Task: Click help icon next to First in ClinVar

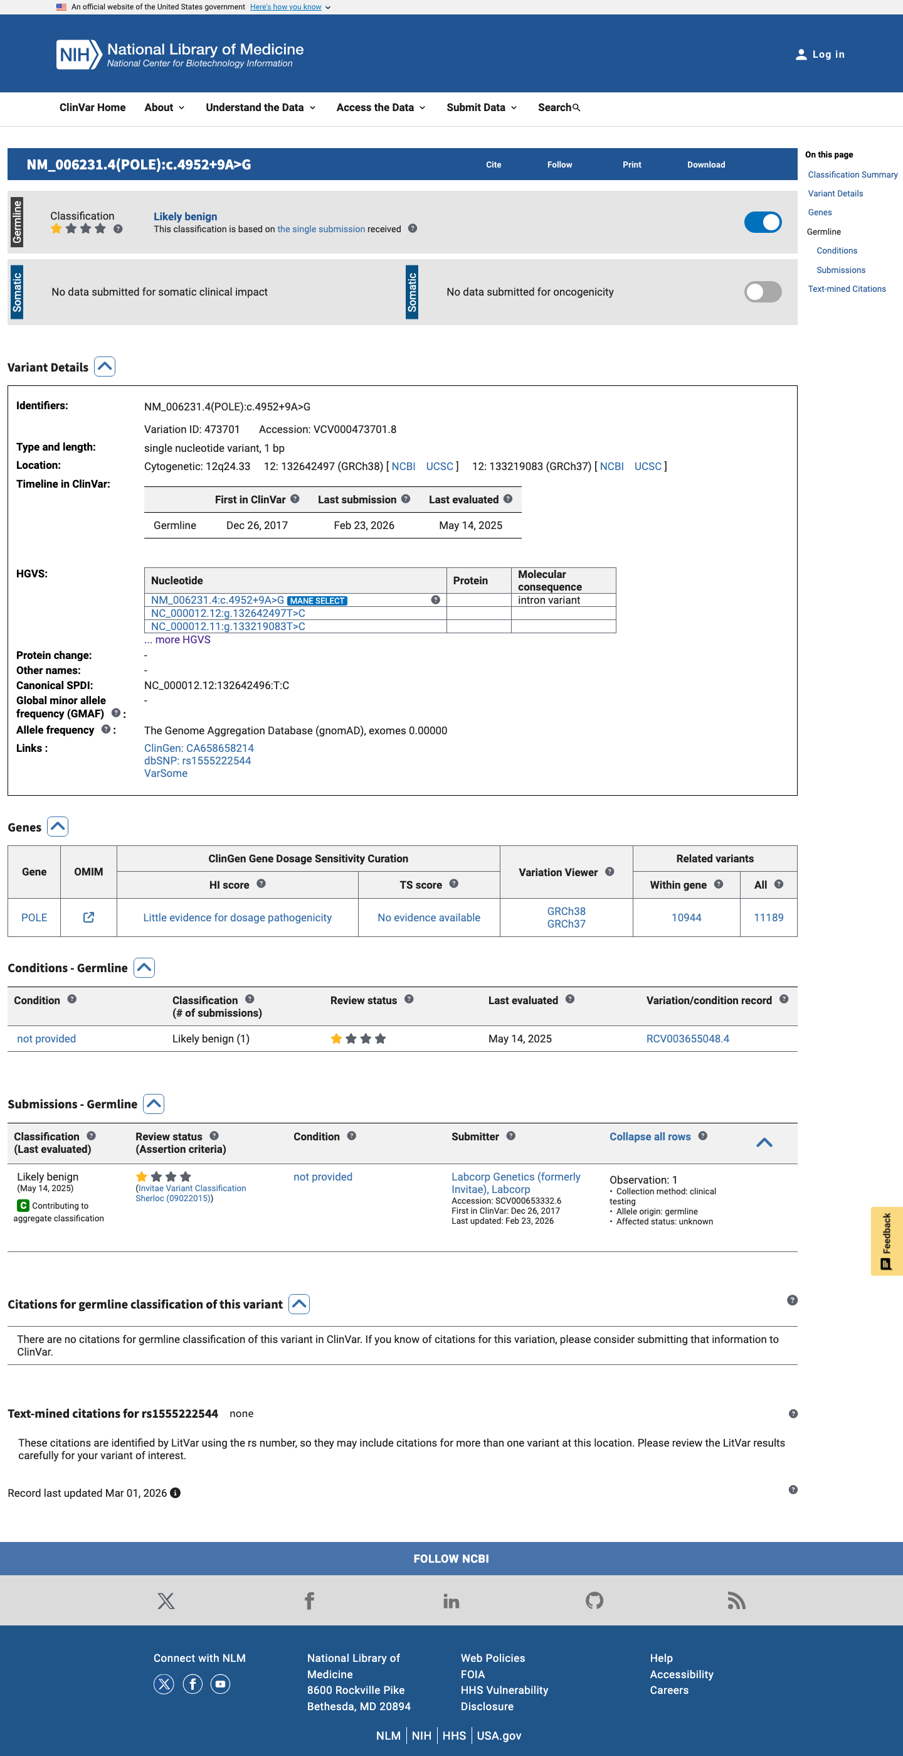Action: click(x=295, y=499)
